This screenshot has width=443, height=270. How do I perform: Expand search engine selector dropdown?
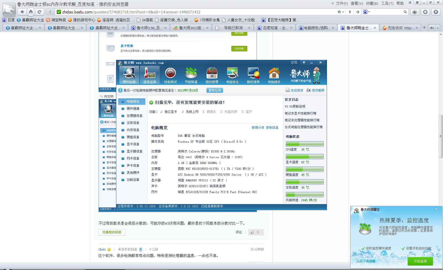(x=369, y=12)
